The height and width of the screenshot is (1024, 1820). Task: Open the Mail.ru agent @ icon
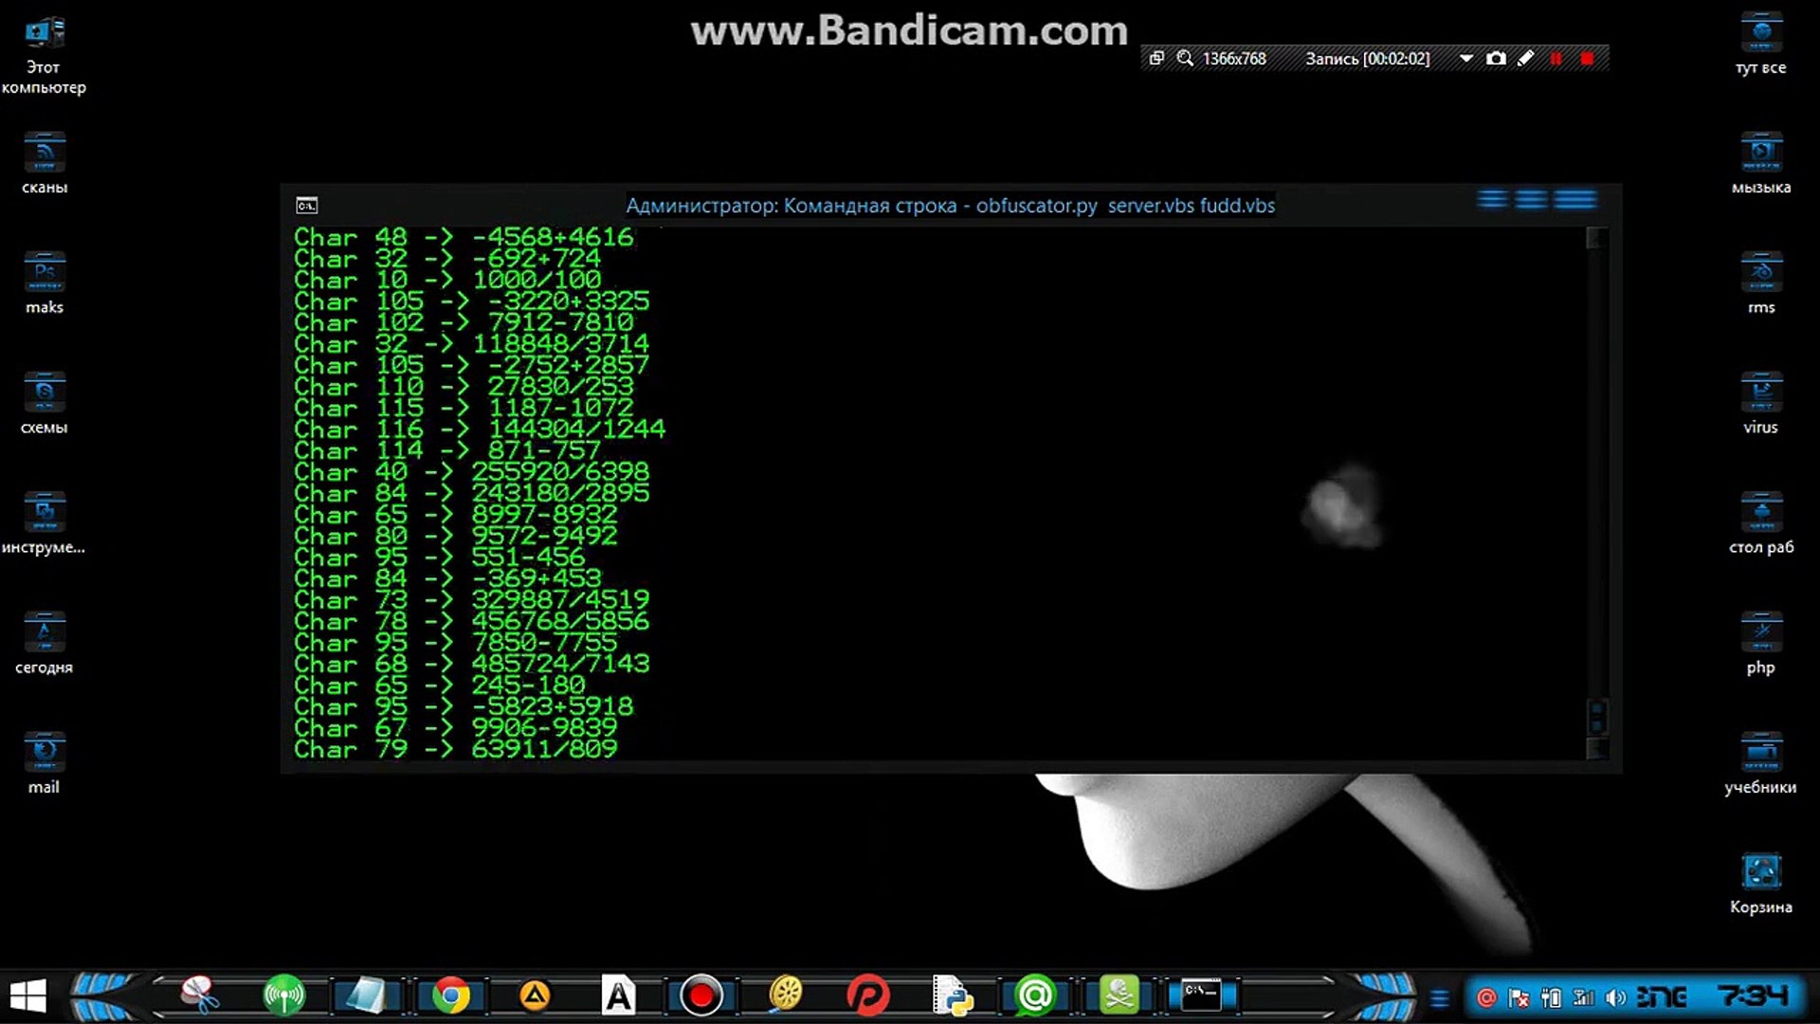click(x=1035, y=996)
